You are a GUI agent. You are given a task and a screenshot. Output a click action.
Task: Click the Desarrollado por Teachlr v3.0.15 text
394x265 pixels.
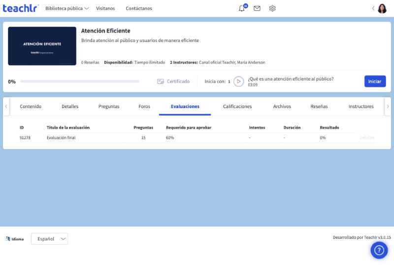click(362, 237)
